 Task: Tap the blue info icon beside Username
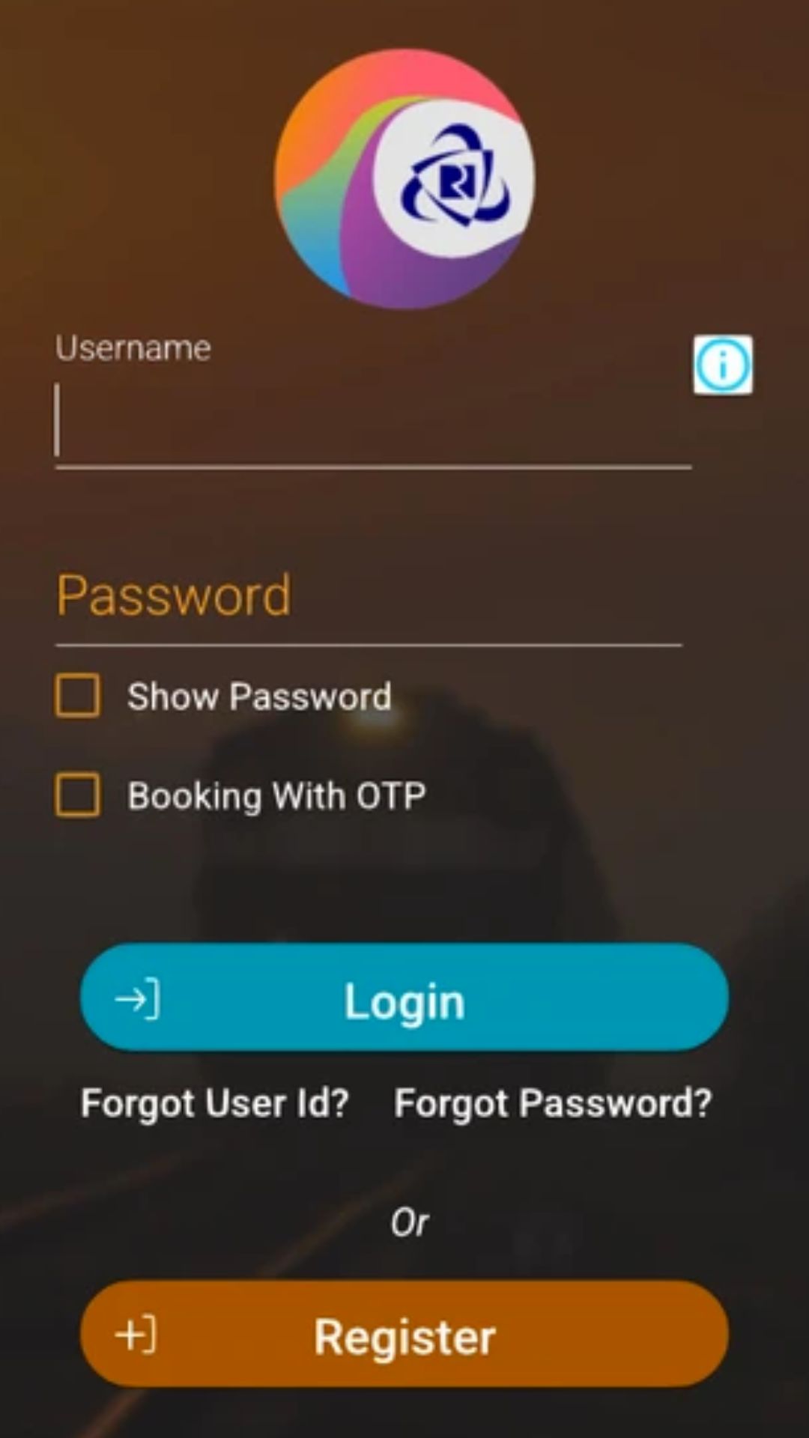click(x=722, y=365)
